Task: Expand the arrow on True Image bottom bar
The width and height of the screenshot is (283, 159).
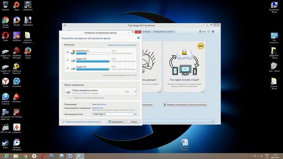Action: click(213, 121)
